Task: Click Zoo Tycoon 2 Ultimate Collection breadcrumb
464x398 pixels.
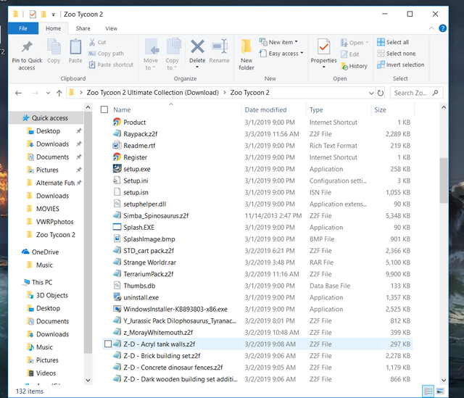Action: point(153,93)
